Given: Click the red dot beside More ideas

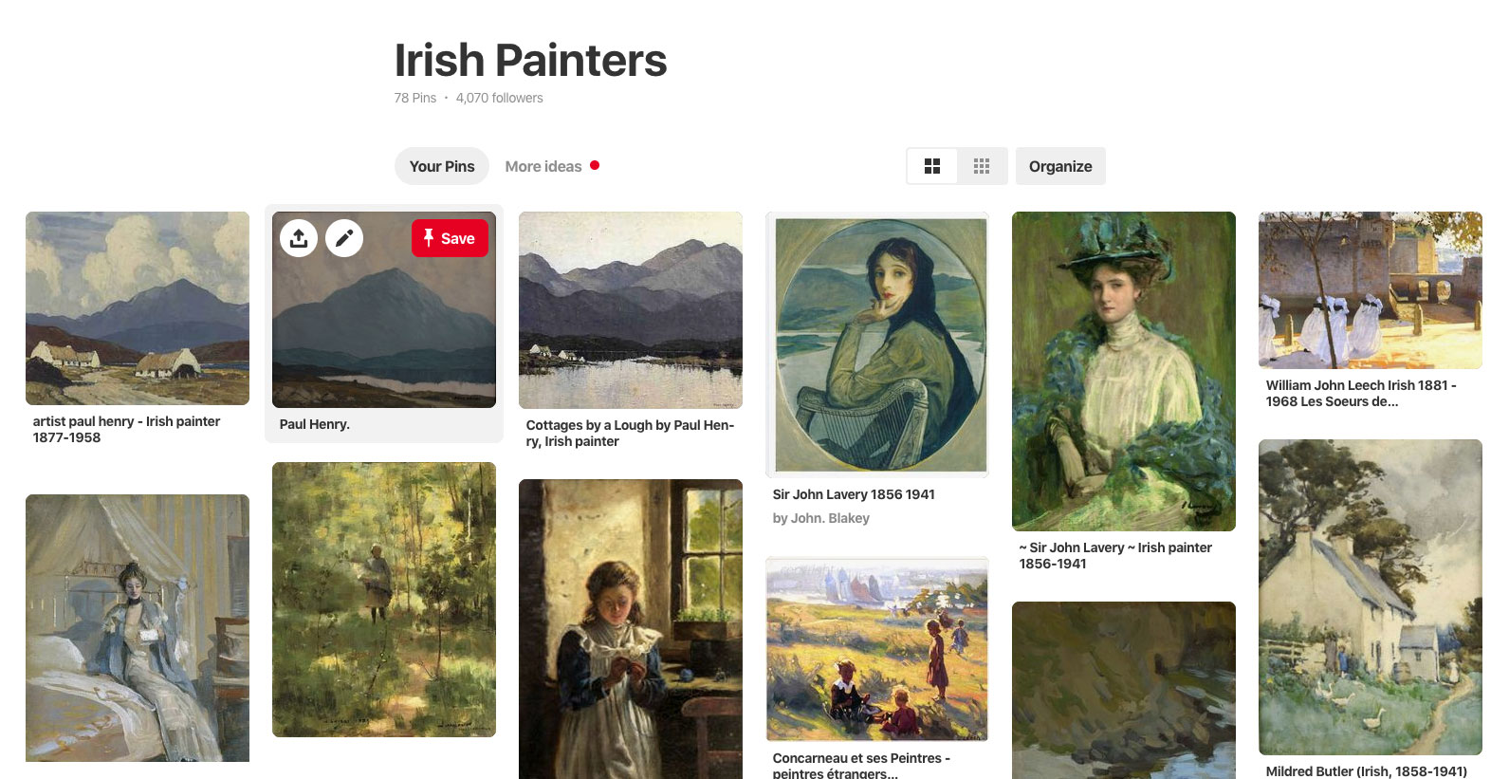Looking at the screenshot, I should (595, 165).
